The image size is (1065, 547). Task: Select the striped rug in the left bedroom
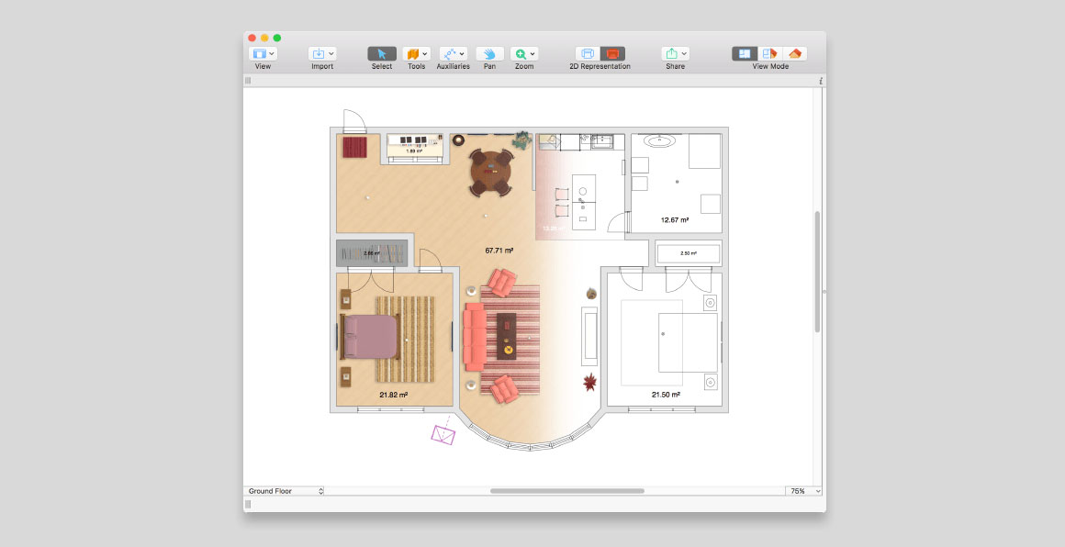click(x=405, y=340)
